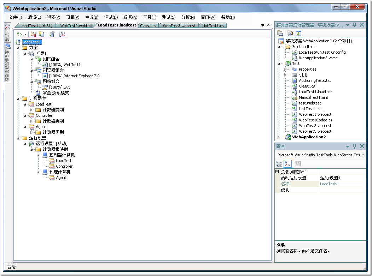Click the Properties icon in Solution Explorer toolbar
Viewport: 372px width, 276px height.
pos(280,34)
